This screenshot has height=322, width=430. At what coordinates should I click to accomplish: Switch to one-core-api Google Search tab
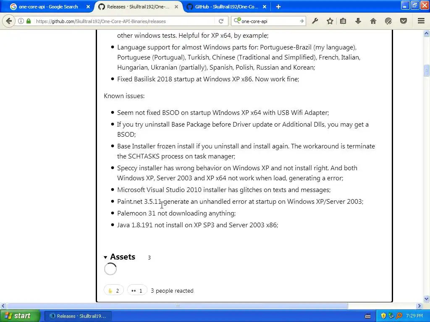pos(48,7)
